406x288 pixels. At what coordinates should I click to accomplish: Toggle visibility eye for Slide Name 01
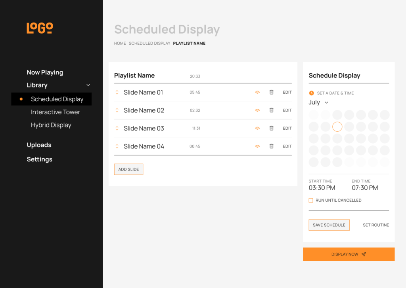257,92
